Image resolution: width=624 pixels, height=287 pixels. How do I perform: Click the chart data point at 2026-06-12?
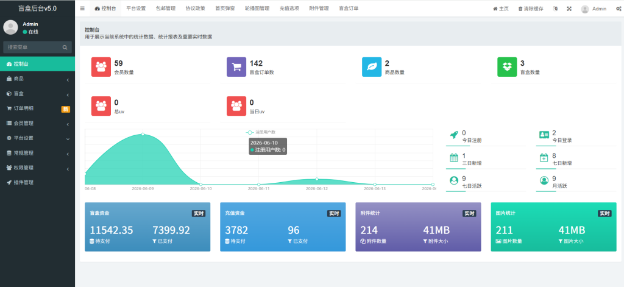click(317, 179)
